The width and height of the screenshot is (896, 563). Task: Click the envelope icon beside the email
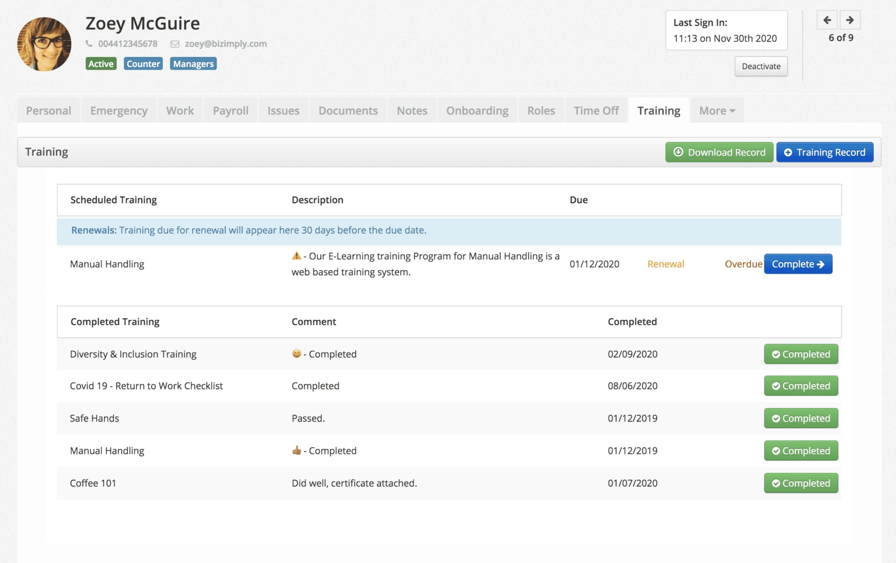175,44
